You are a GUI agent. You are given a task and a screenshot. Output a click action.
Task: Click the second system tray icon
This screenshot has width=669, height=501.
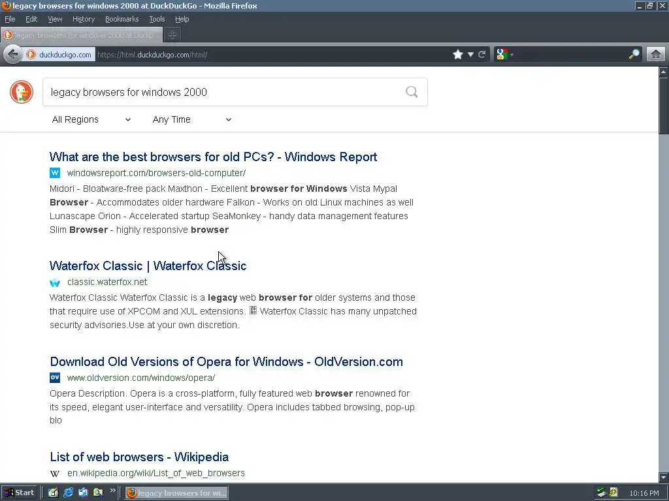pyautogui.click(x=613, y=493)
